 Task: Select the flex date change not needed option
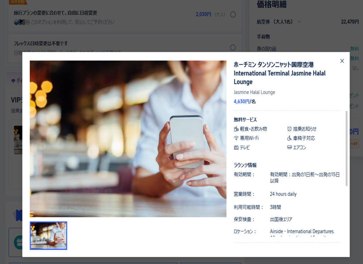coord(233,47)
